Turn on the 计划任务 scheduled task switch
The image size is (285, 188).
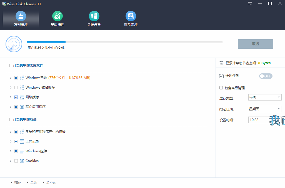point(266,76)
